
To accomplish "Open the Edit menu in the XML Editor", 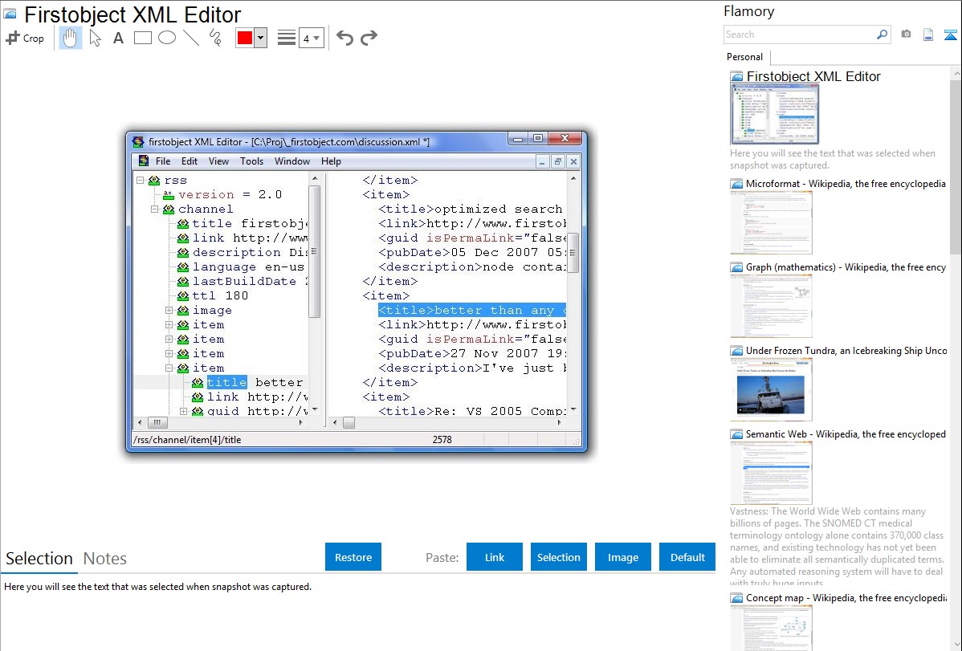I will click(x=190, y=161).
